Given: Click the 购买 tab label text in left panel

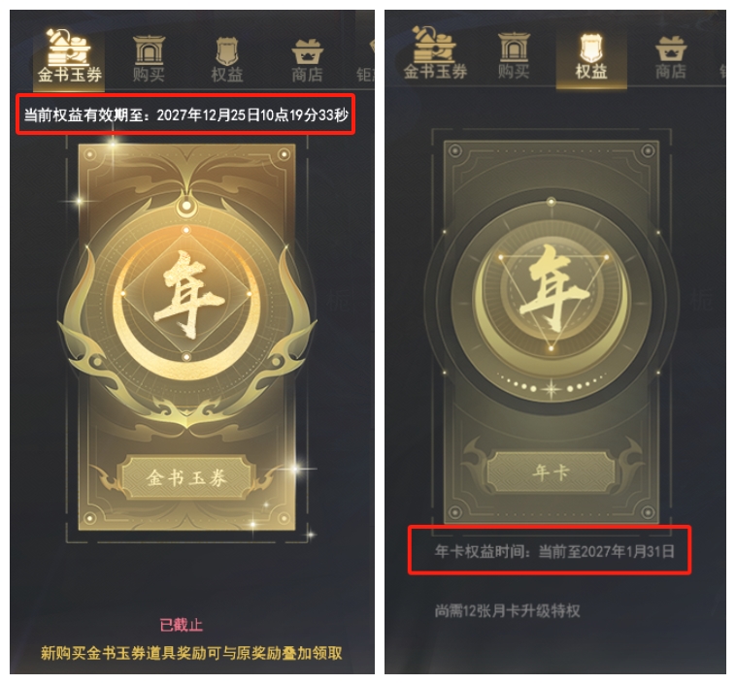Looking at the screenshot, I should pyautogui.click(x=149, y=75).
